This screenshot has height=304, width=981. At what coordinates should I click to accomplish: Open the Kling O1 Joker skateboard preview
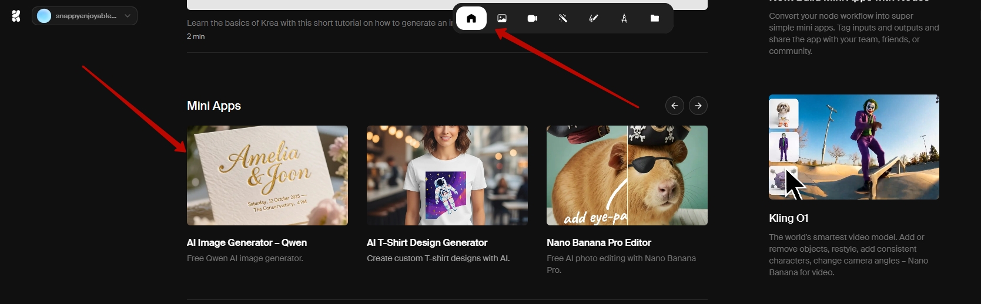[x=868, y=147]
